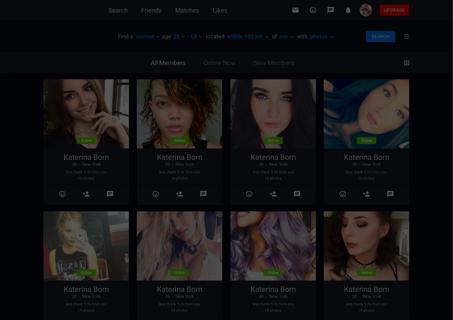The width and height of the screenshot is (453, 320).
Task: Send a wink to first profile card
Action: (62, 194)
